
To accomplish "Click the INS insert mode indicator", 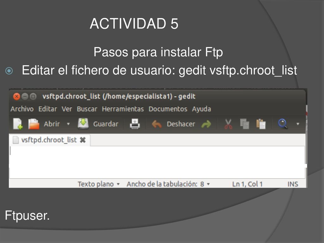I will point(293,184).
